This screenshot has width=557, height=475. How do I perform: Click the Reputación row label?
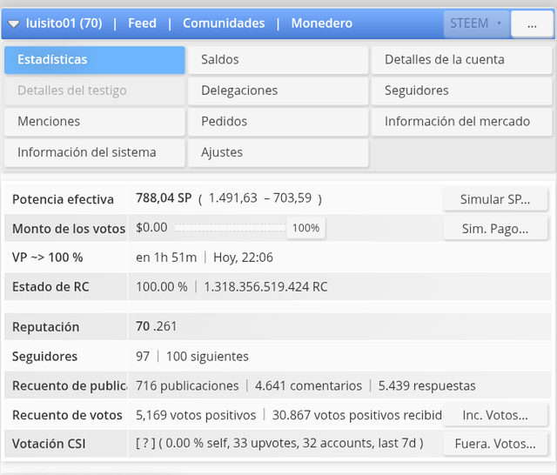click(x=46, y=327)
